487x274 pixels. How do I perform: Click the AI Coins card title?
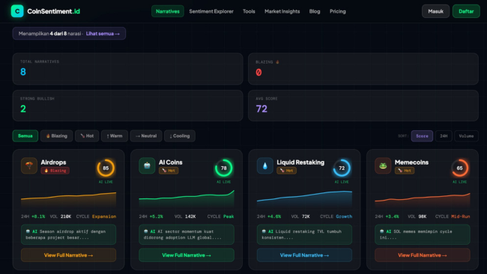click(x=171, y=162)
